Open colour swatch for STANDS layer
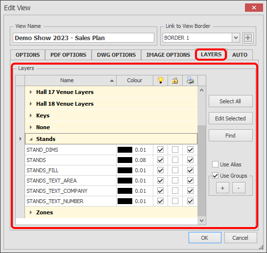The width and height of the screenshot is (267, 253). [x=125, y=160]
